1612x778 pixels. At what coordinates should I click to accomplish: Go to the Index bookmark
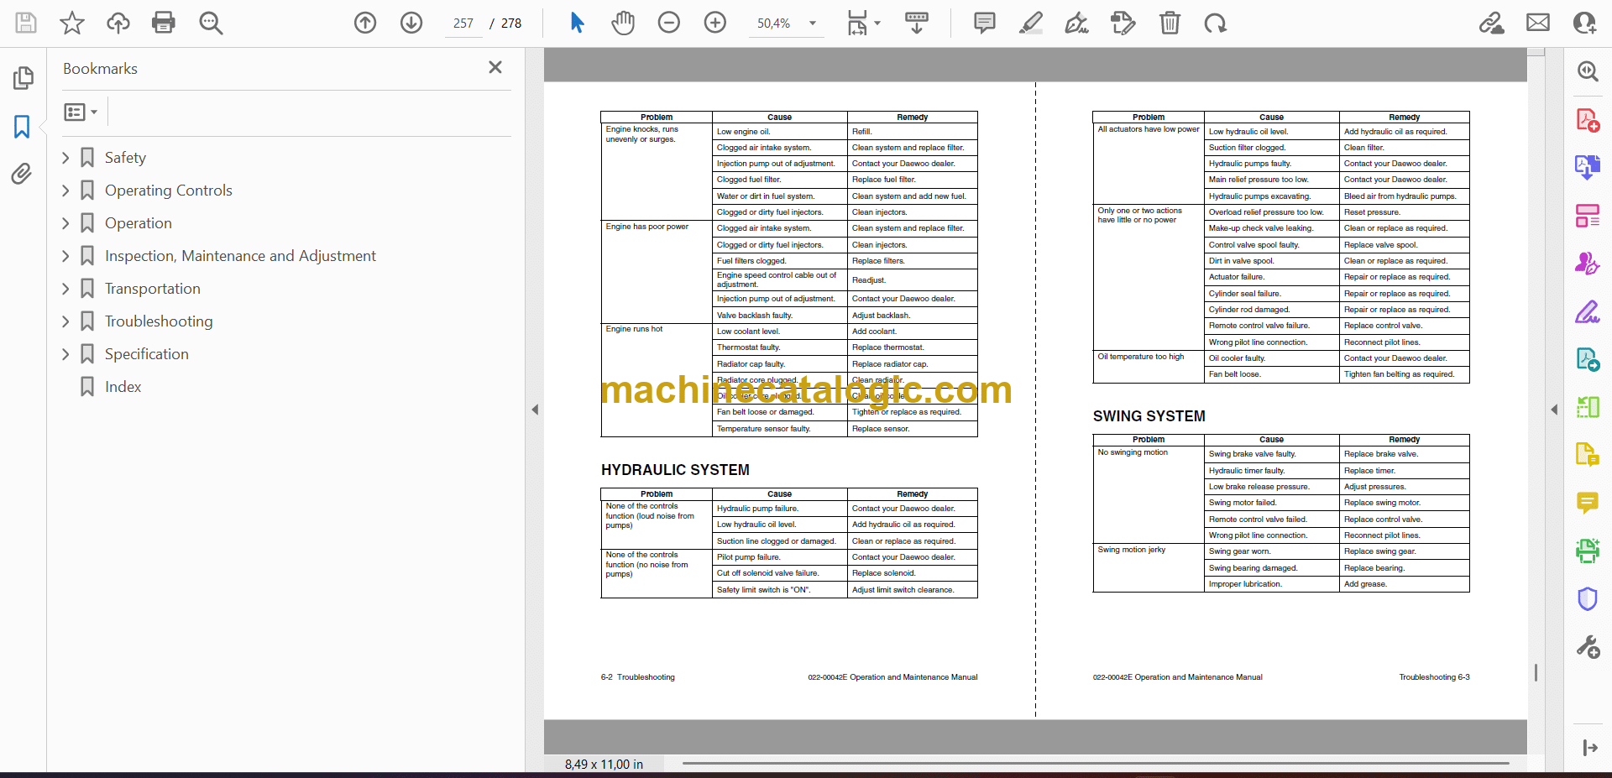123,387
